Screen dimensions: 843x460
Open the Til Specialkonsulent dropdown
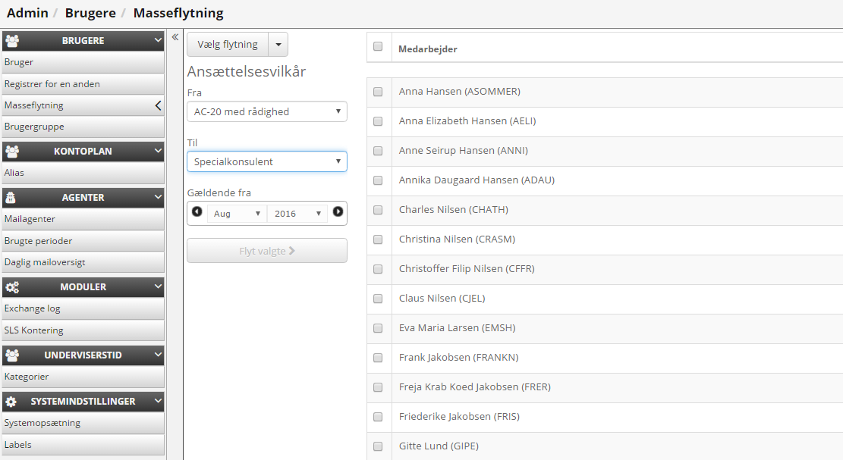(x=266, y=161)
